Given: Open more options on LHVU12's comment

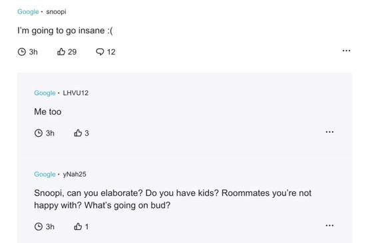Looking at the screenshot, I should pyautogui.click(x=329, y=132).
